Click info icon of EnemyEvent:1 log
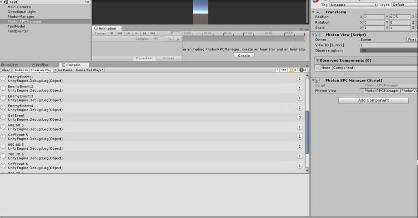 [3, 78]
